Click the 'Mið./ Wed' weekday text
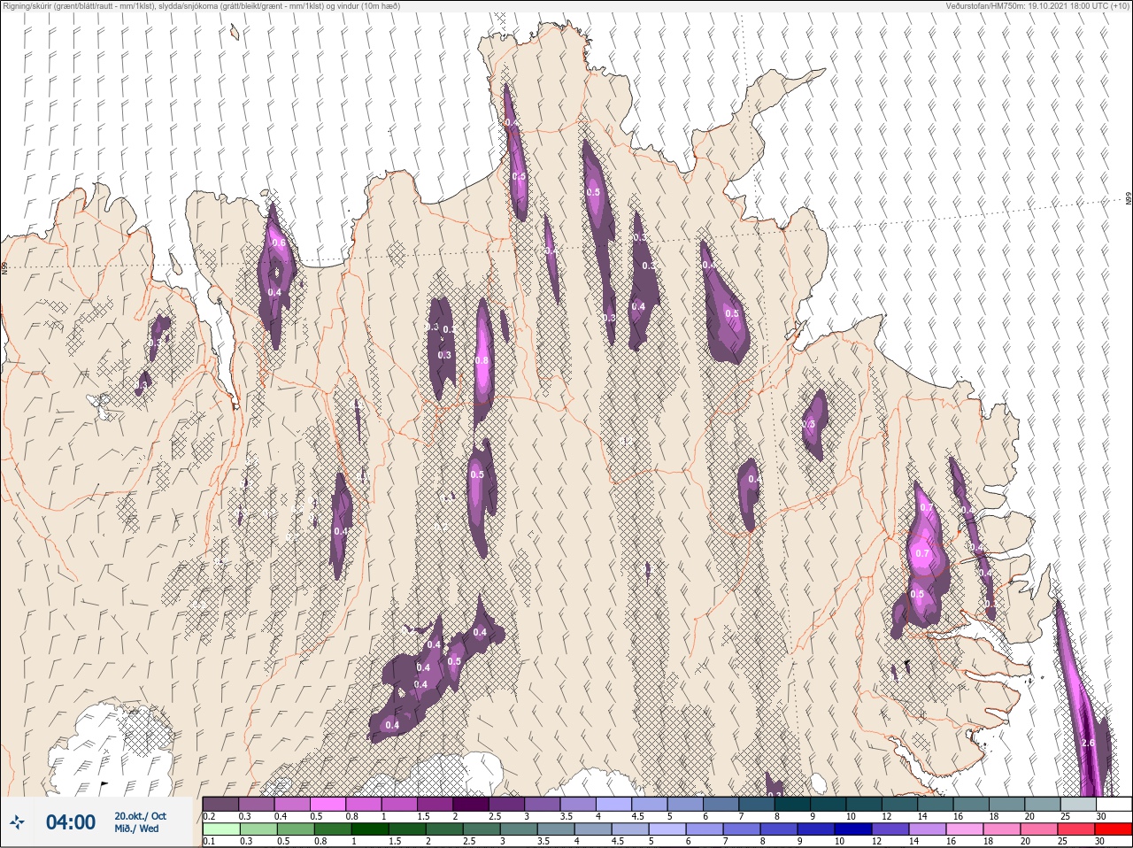The height and width of the screenshot is (848, 1133). pyautogui.click(x=137, y=829)
